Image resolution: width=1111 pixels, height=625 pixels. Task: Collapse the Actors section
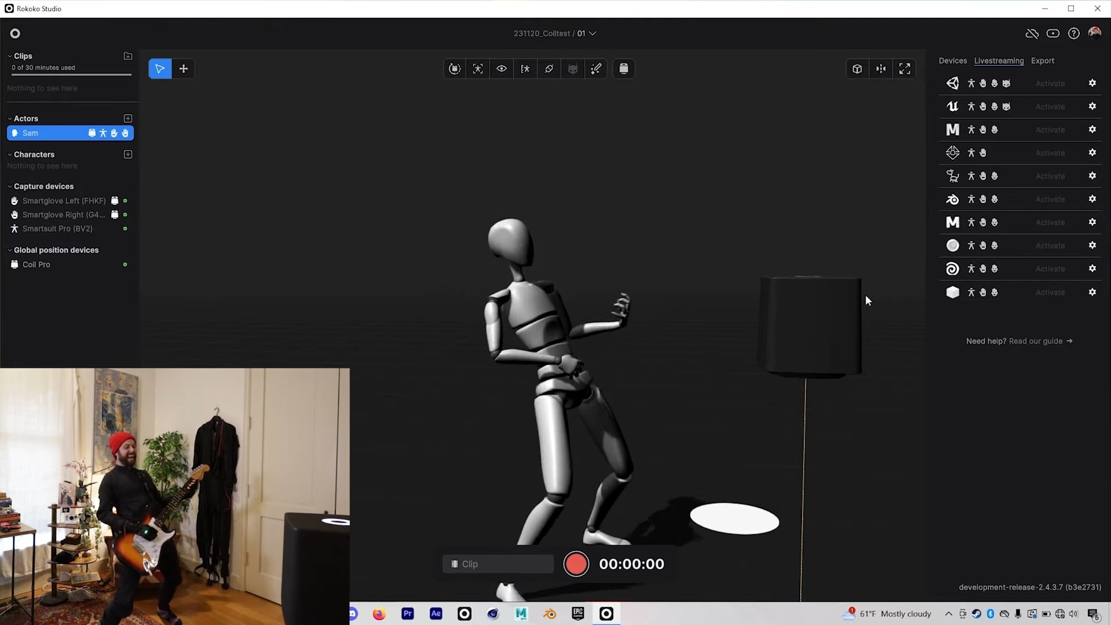click(x=10, y=118)
